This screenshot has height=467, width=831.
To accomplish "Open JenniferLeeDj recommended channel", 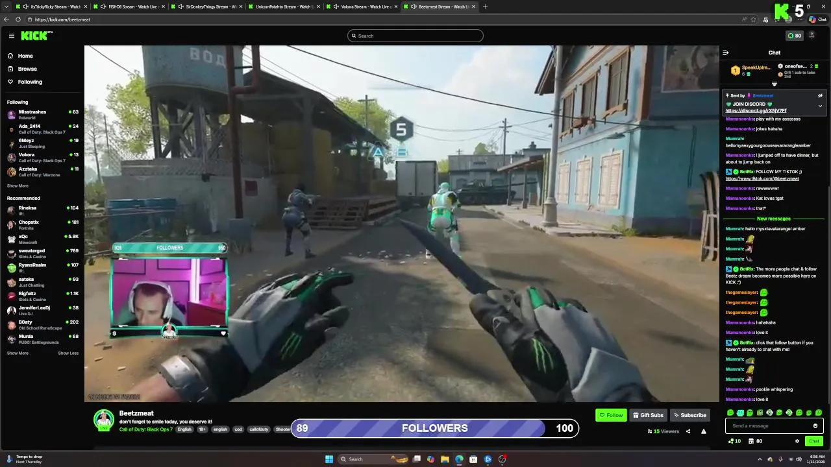I will click(x=42, y=310).
